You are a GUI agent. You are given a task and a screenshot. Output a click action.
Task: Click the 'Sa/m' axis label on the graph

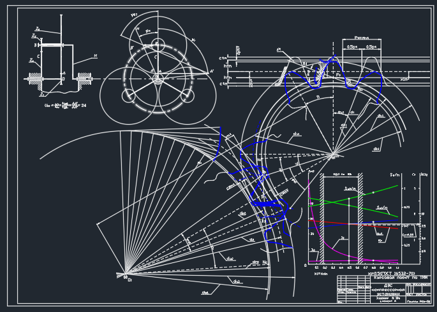[x=394, y=175]
